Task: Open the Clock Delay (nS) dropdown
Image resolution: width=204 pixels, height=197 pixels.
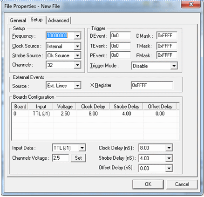Action: pyautogui.click(x=169, y=148)
